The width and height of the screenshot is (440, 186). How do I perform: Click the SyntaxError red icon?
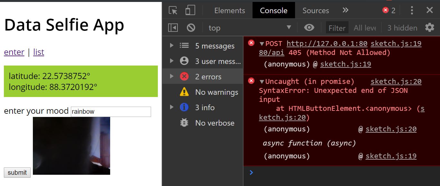point(251,81)
